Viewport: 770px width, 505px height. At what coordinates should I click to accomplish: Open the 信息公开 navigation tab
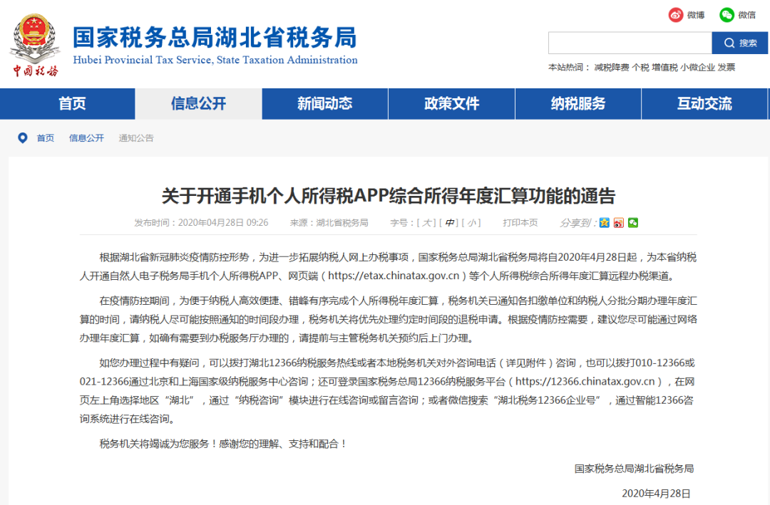[x=198, y=103]
